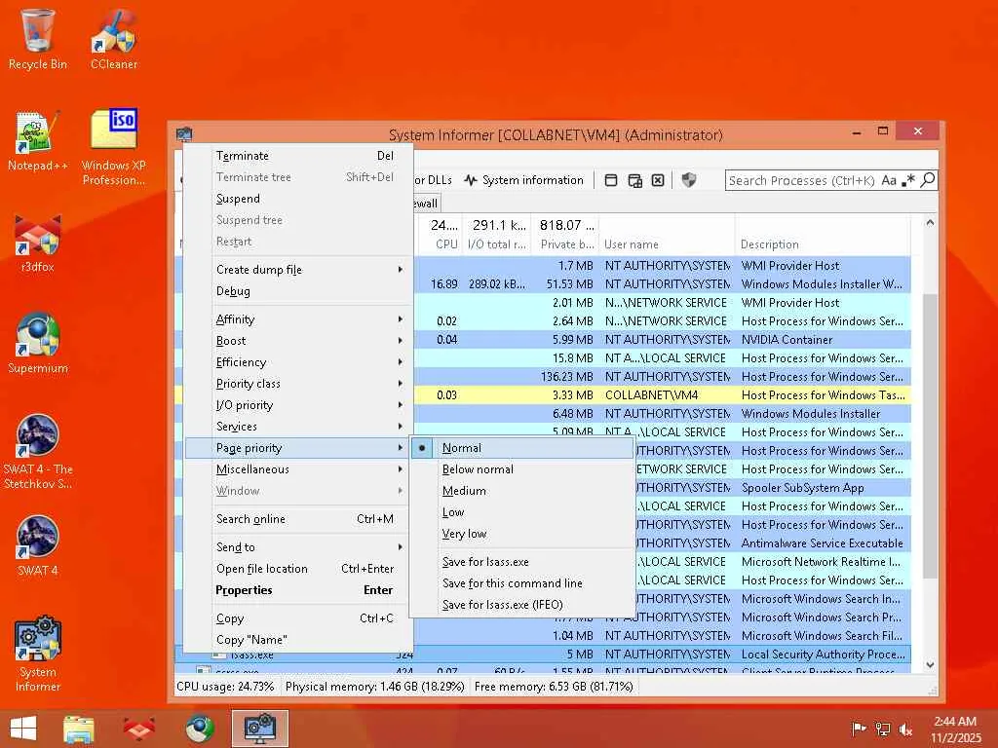Select the NVIDIA Container process row
The width and height of the screenshot is (998, 748).
662,340
